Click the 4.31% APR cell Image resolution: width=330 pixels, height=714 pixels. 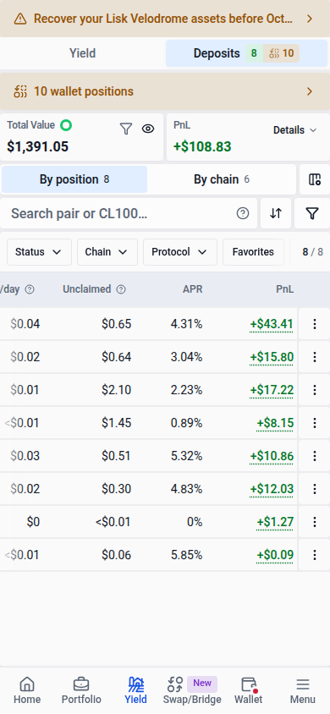click(x=187, y=324)
